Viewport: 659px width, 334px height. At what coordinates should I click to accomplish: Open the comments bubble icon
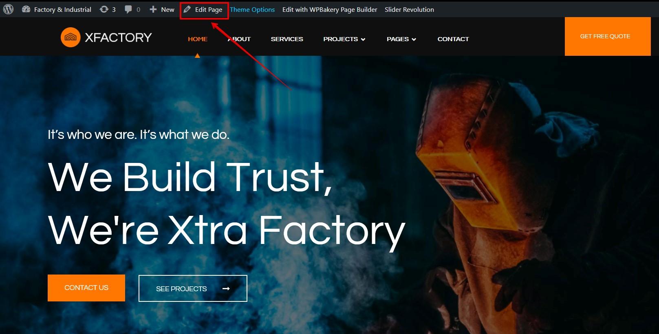pos(128,9)
